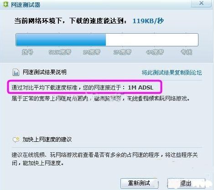Click the 拨号 scale label
Image resolution: width=214 pixels, height=190 pixels.
point(27,52)
